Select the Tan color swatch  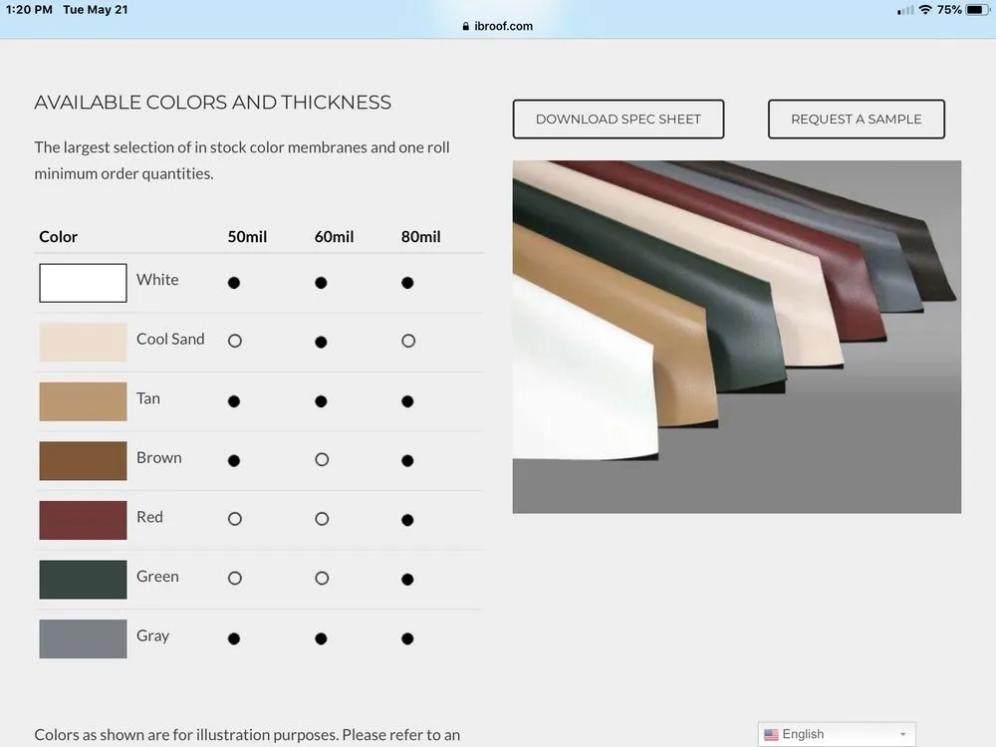[x=83, y=401]
